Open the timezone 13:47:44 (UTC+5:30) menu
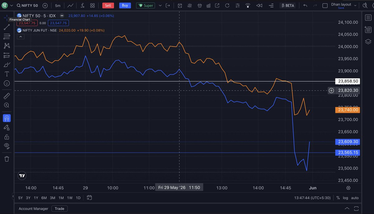The height and width of the screenshot is (214, 374). click(x=312, y=198)
